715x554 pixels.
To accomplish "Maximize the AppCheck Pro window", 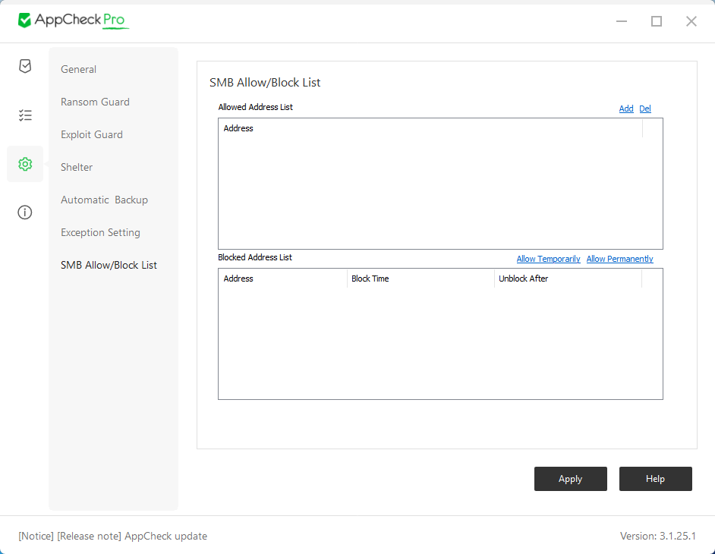I will [x=657, y=21].
